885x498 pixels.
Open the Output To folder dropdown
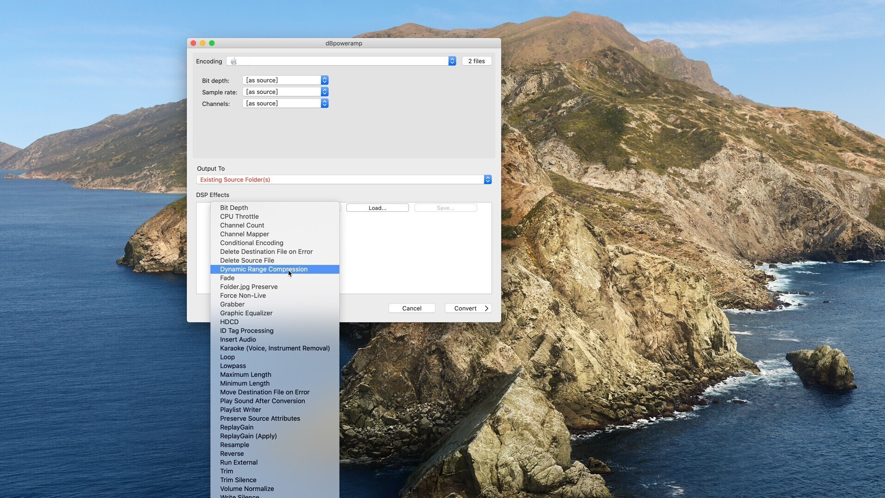344,179
